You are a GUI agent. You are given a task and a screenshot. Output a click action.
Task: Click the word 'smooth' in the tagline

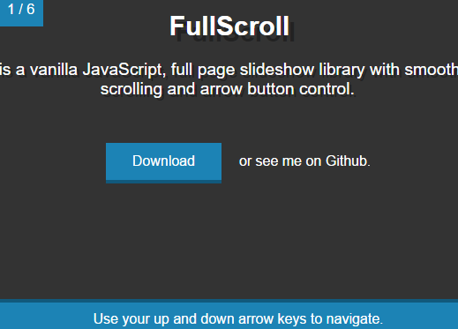432,70
